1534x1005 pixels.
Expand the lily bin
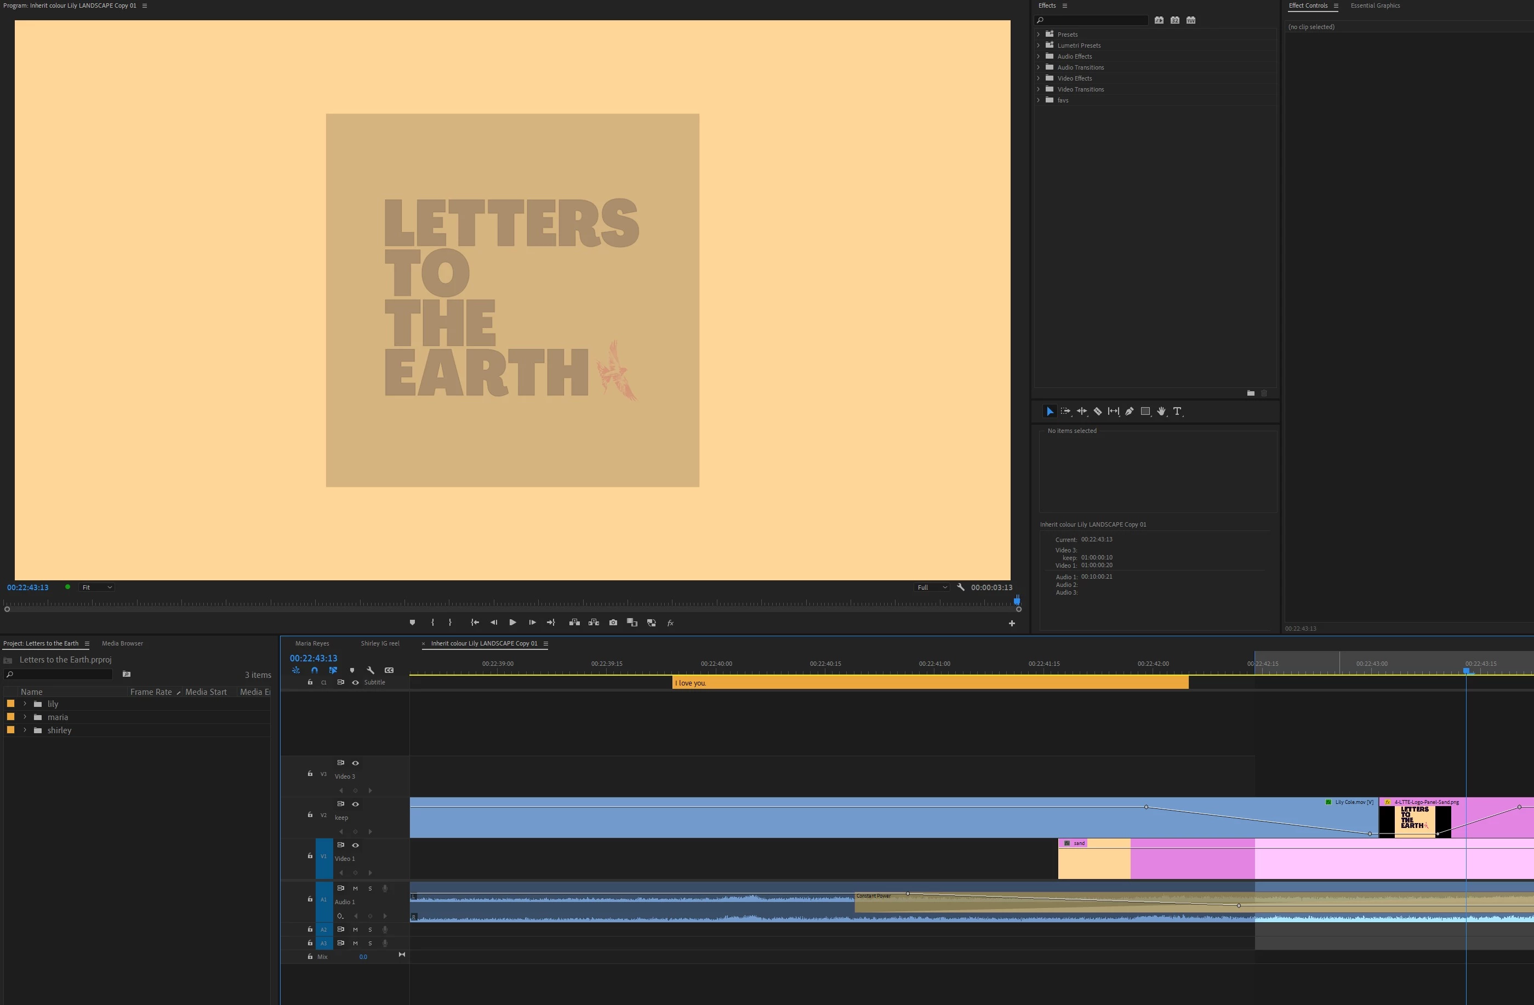[25, 704]
